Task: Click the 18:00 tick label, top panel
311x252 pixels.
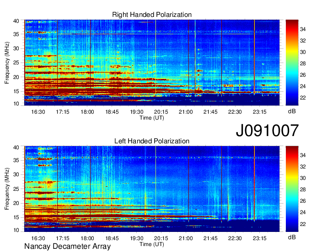Action: [x=87, y=112]
